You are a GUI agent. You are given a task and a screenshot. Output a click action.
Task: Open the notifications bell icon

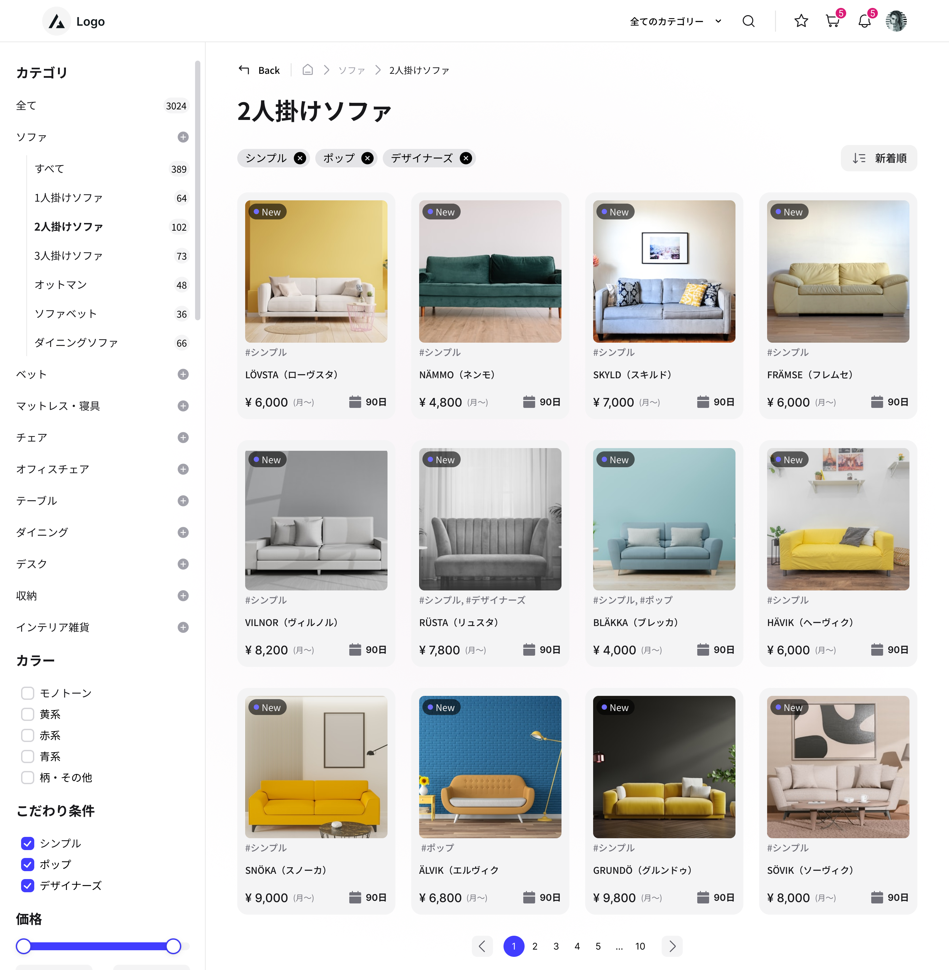(864, 21)
